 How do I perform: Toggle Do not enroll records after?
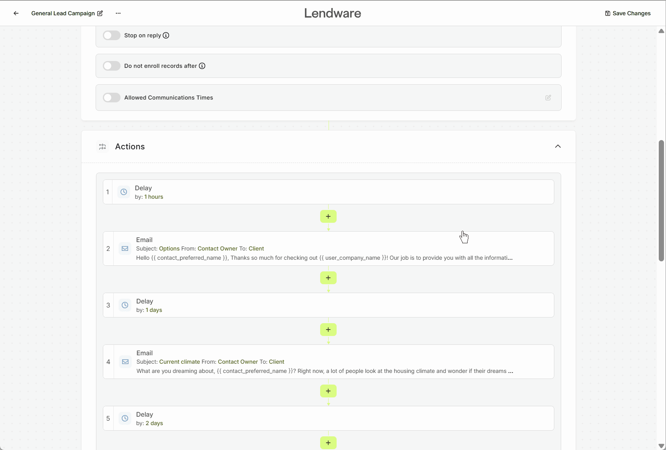click(112, 66)
